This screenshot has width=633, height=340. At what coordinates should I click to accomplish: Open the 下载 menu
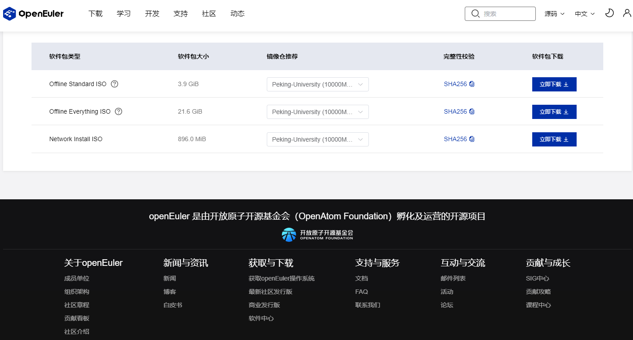tap(95, 14)
